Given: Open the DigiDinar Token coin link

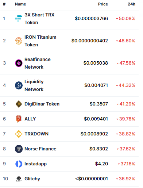Looking at the screenshot, I should pyautogui.click(x=42, y=104).
